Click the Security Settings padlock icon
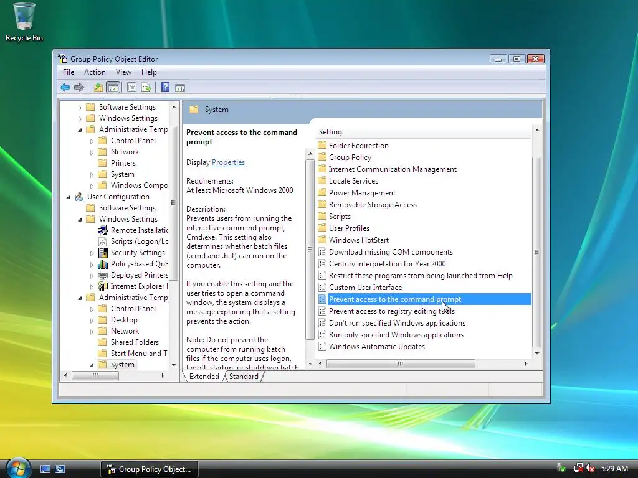 click(x=103, y=253)
